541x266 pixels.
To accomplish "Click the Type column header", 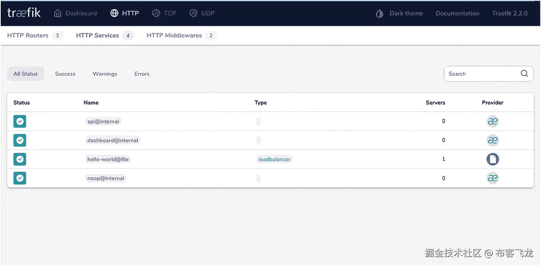I will [261, 103].
